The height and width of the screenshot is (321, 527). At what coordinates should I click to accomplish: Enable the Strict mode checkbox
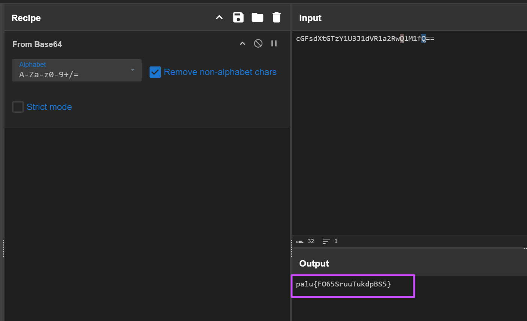click(x=18, y=107)
